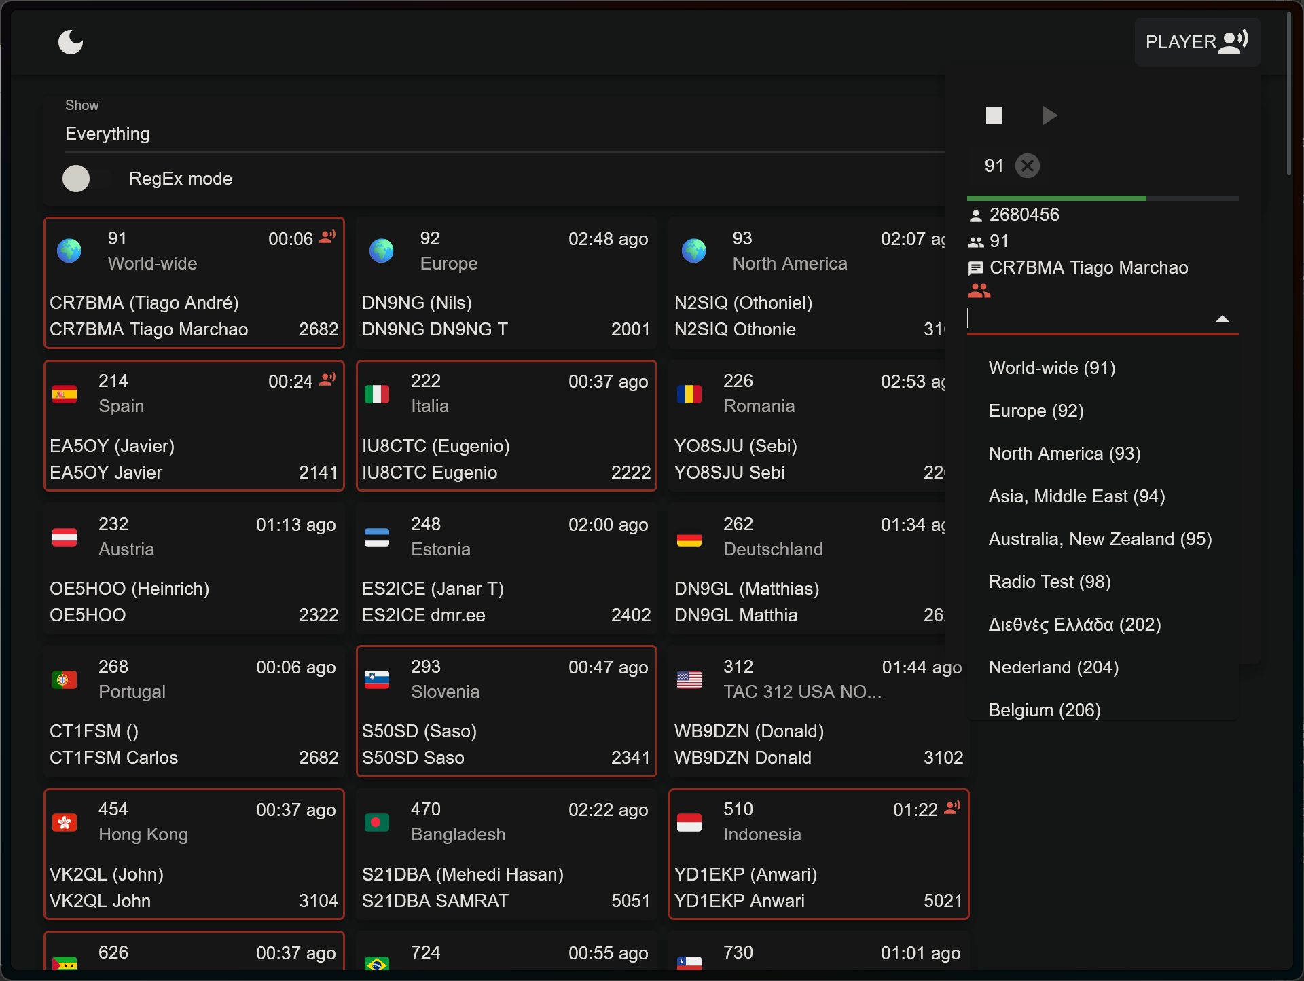
Task: Remove the 91 talkgroup chip
Action: coord(1027,166)
